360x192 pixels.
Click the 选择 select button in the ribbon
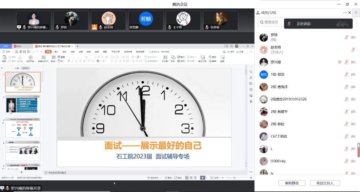coord(223,58)
